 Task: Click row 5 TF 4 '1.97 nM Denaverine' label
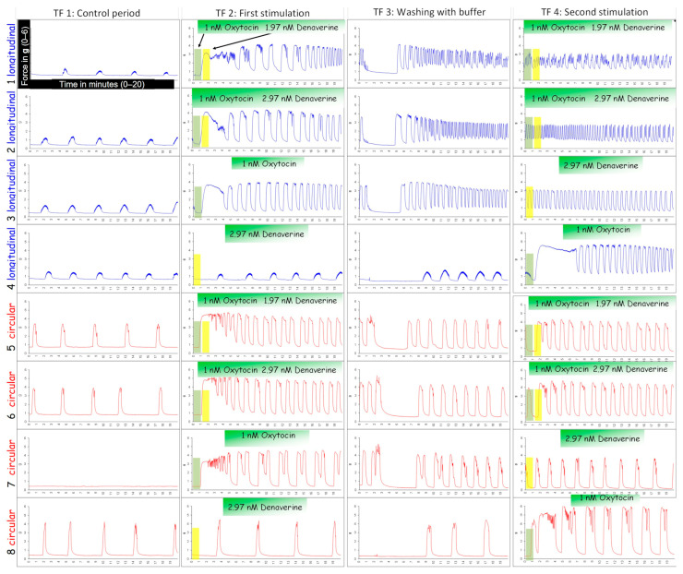pyautogui.click(x=632, y=304)
